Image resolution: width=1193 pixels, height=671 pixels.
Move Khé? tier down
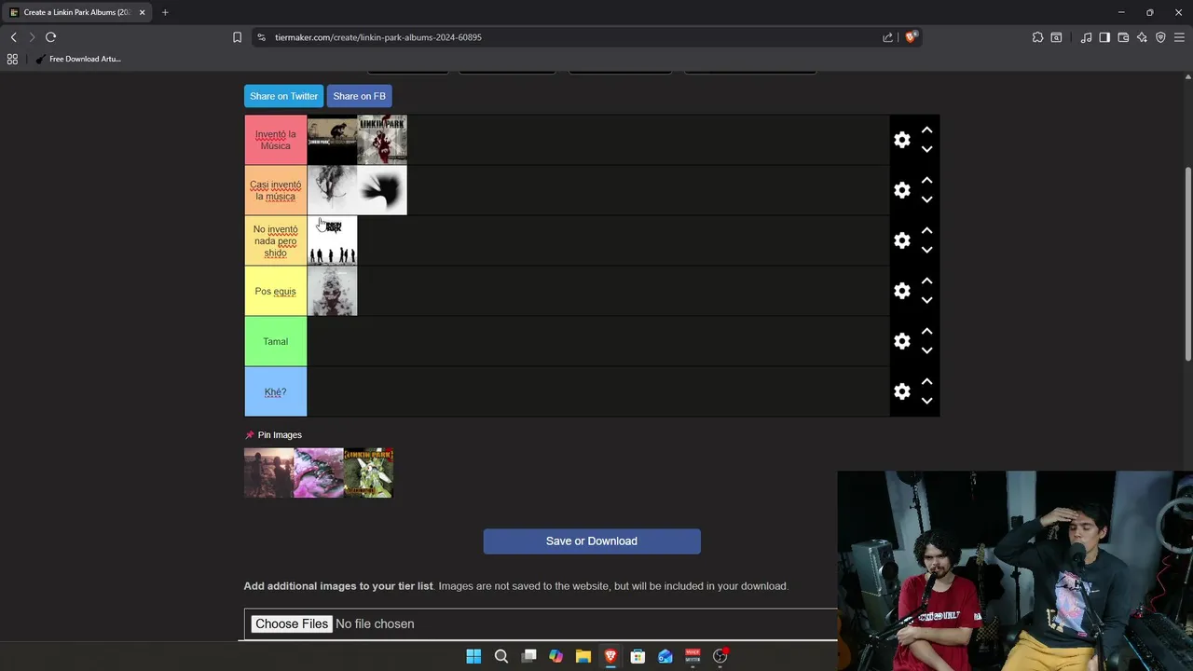(926, 401)
